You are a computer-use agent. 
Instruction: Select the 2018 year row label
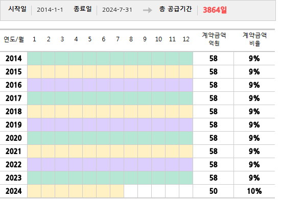(x=14, y=112)
